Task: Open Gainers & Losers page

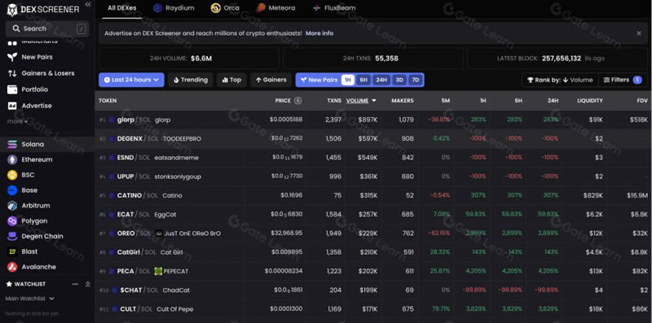Action: (x=41, y=73)
